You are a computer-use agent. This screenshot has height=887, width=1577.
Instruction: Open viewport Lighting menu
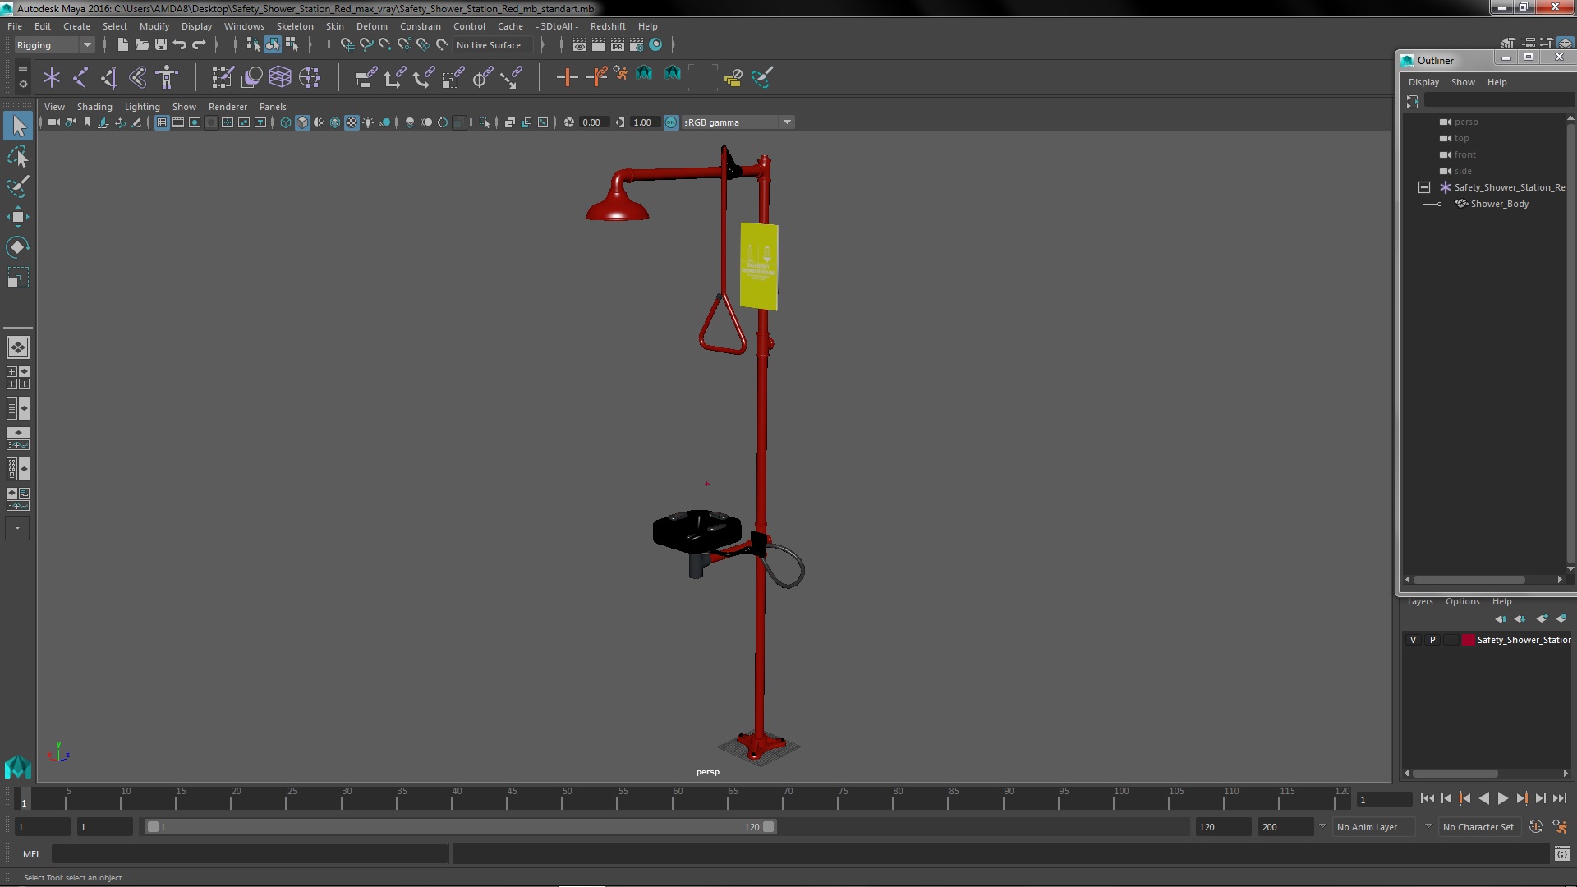click(x=142, y=107)
